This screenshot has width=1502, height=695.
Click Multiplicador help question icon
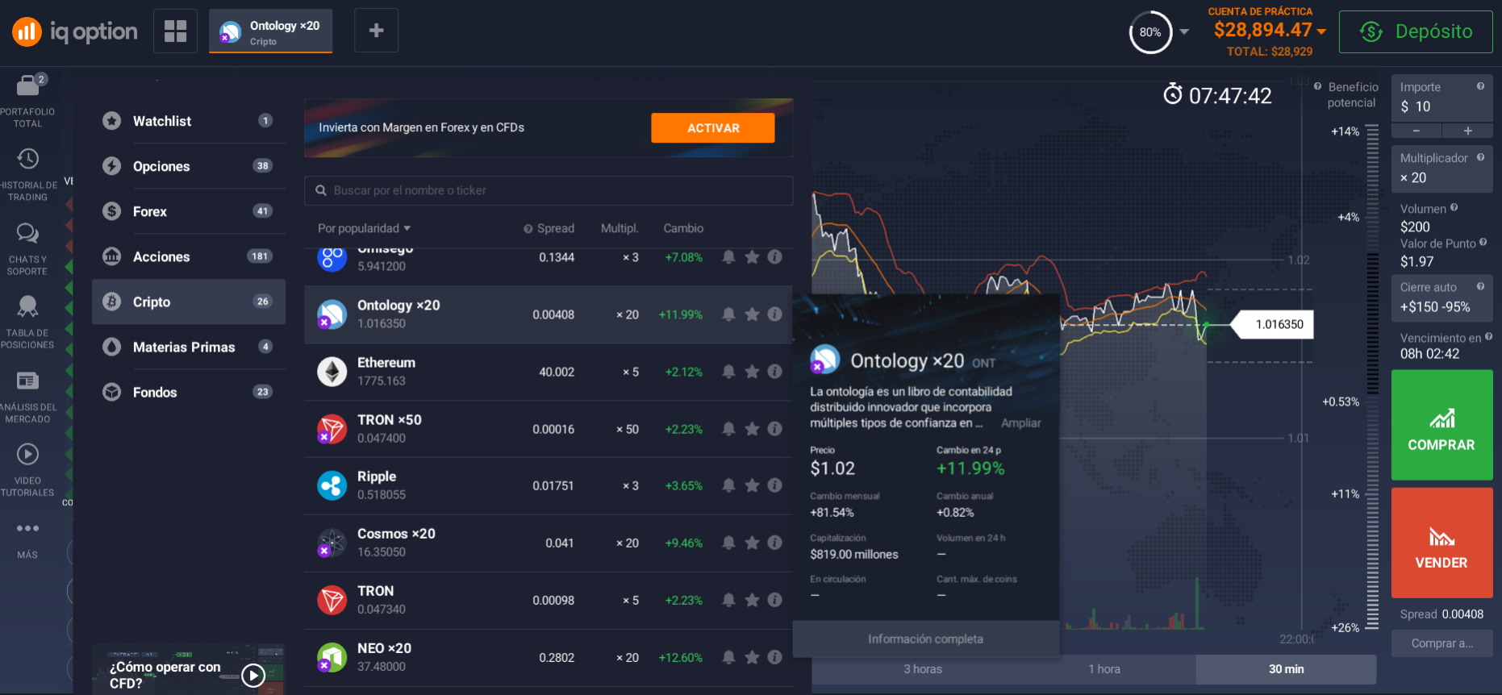click(1480, 157)
